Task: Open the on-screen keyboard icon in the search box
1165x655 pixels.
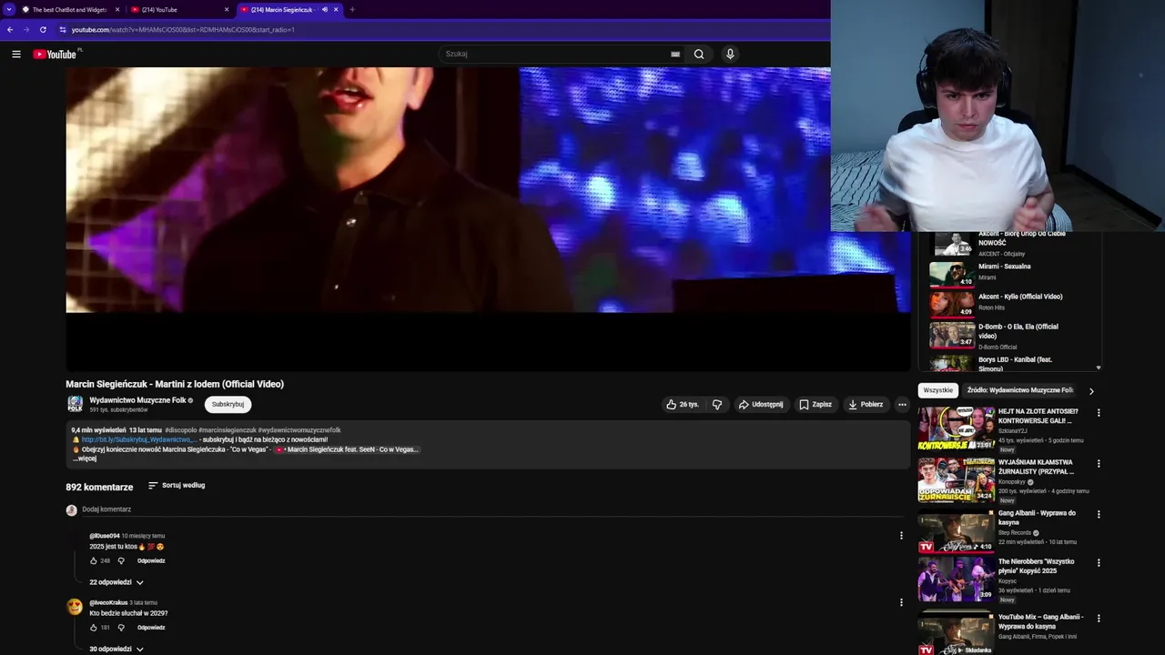Action: coord(675,54)
